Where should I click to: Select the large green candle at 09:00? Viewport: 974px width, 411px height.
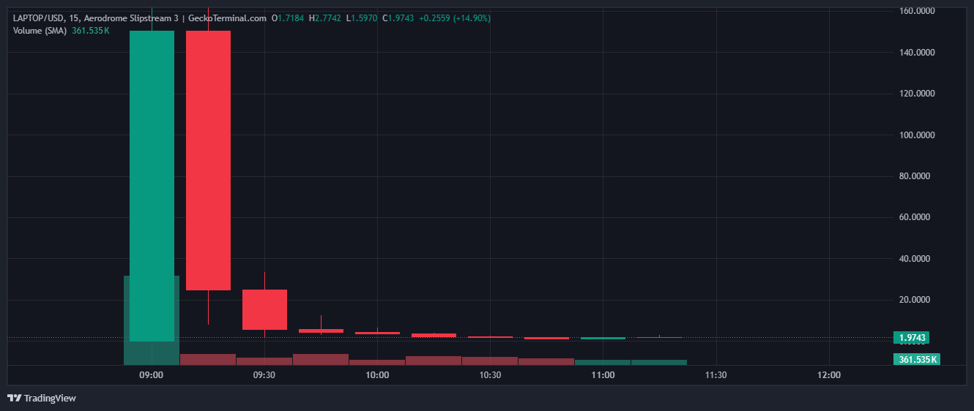152,186
